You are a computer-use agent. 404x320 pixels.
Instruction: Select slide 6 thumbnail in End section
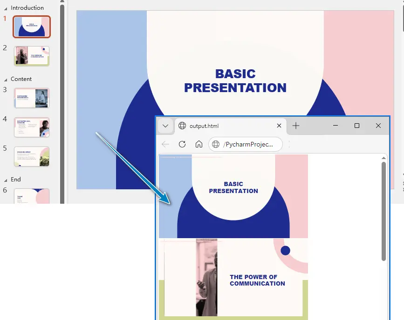tap(32, 196)
